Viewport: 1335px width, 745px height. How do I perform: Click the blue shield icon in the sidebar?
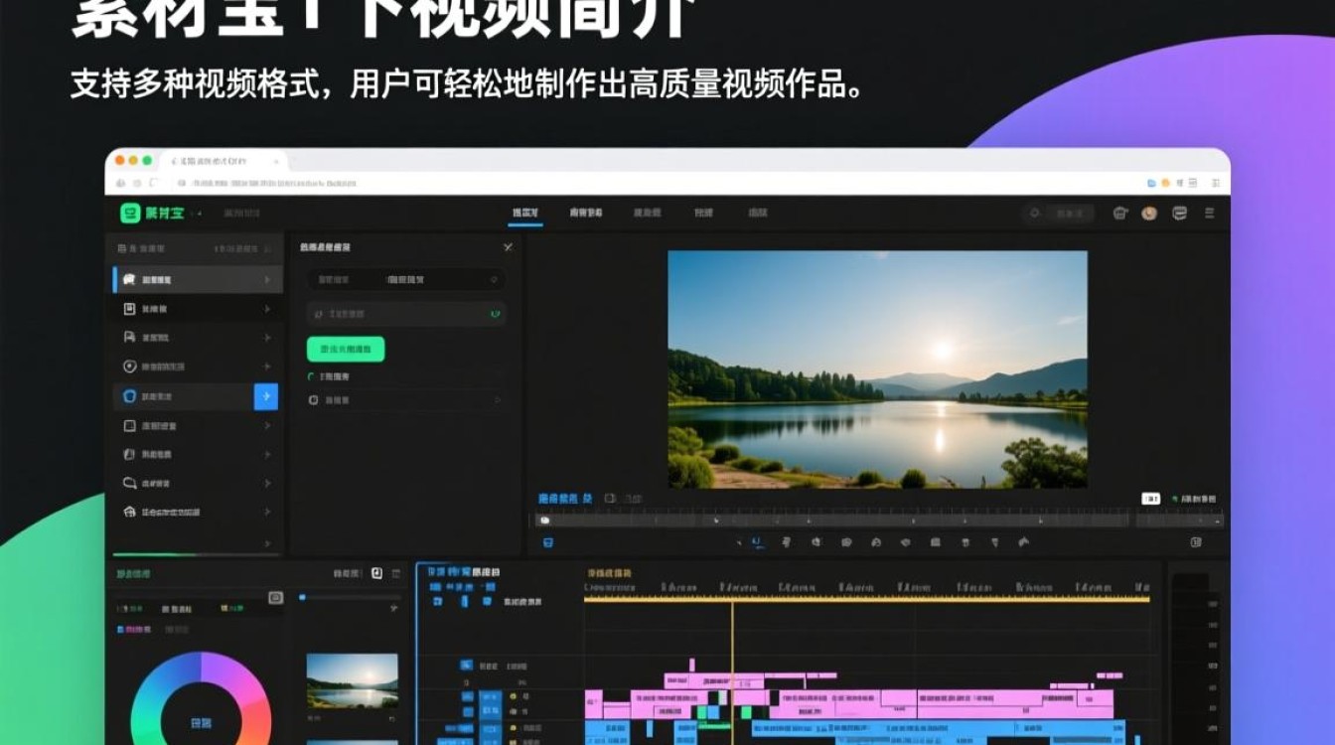(x=129, y=396)
